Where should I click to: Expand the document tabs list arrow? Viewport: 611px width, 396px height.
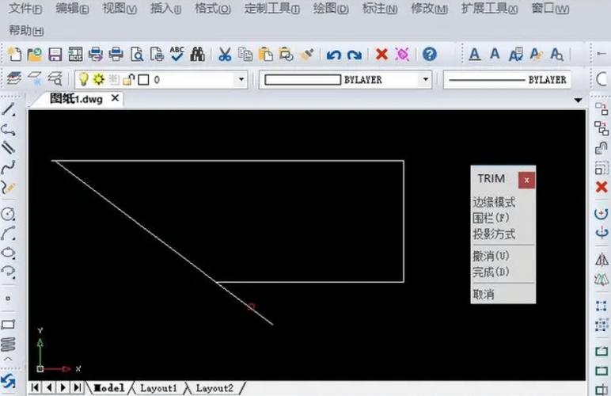(x=579, y=101)
